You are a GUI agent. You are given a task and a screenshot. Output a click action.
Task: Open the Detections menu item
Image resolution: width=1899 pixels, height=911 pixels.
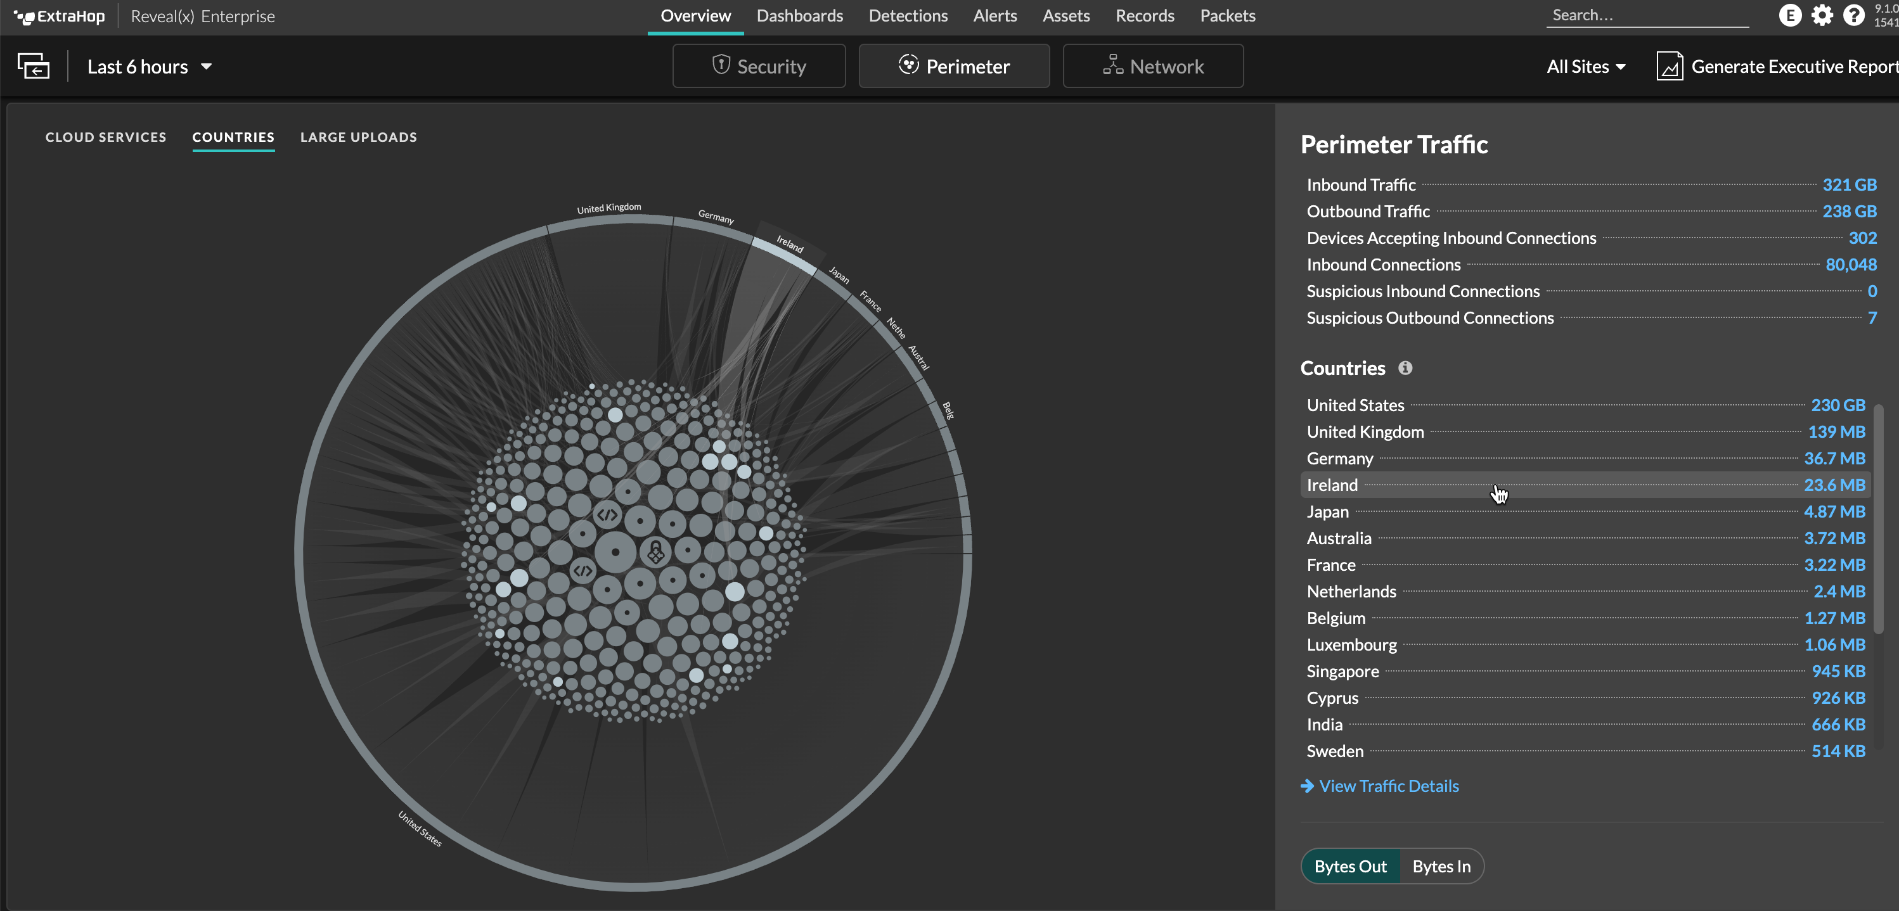[x=908, y=17]
